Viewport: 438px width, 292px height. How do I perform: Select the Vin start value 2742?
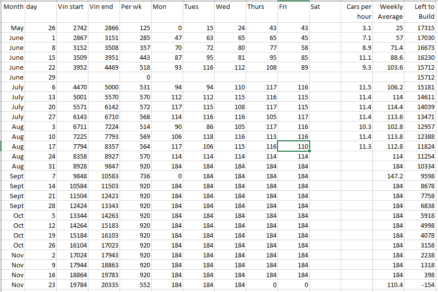[72, 28]
